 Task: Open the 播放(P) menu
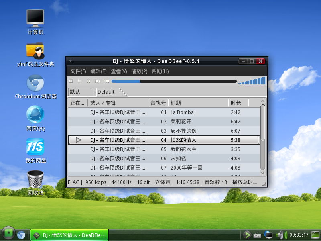point(139,71)
